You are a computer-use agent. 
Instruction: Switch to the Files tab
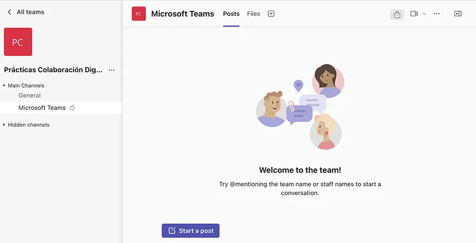tap(253, 14)
